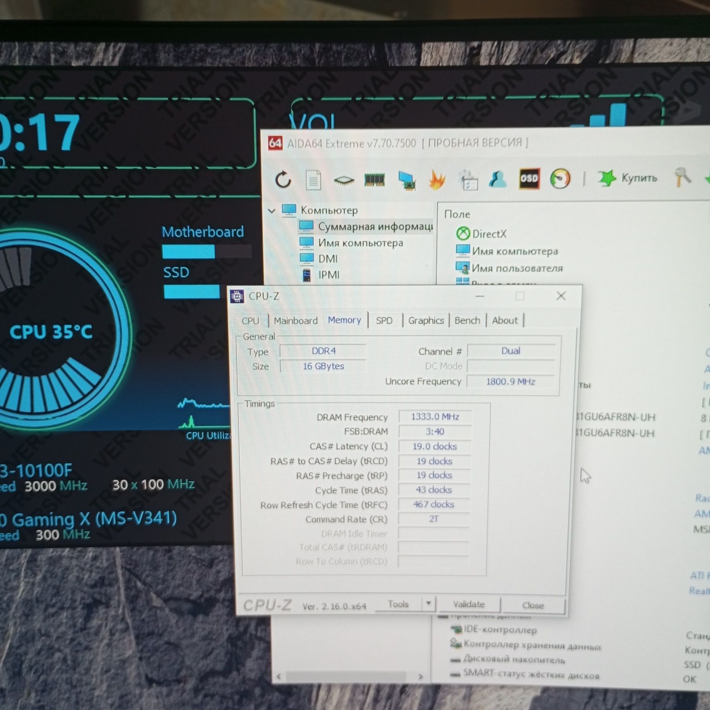
Task: Switch to the Bench tab in CPU-Z
Action: [x=467, y=320]
